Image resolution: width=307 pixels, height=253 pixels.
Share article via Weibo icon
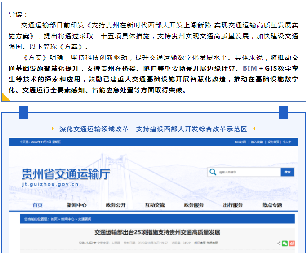click(292, 243)
